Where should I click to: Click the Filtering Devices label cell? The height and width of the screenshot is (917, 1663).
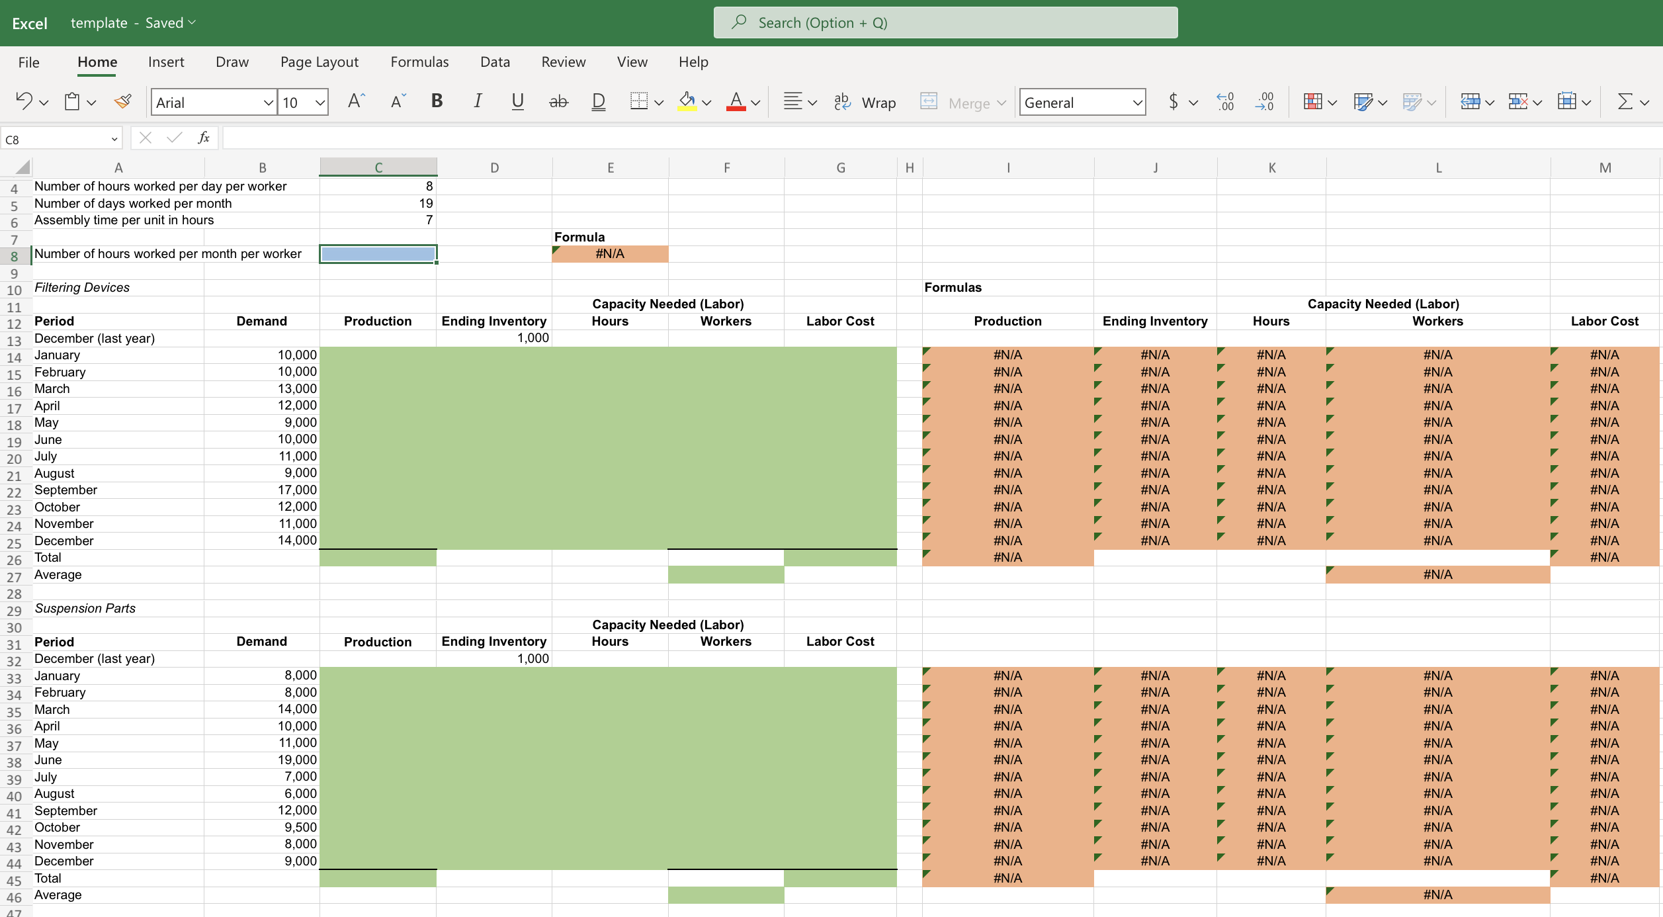118,288
